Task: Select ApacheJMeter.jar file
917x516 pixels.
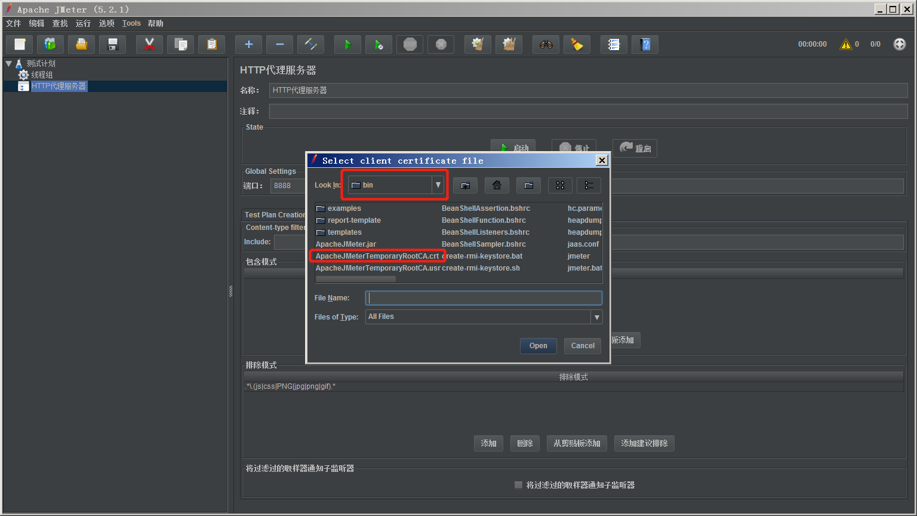Action: click(346, 244)
